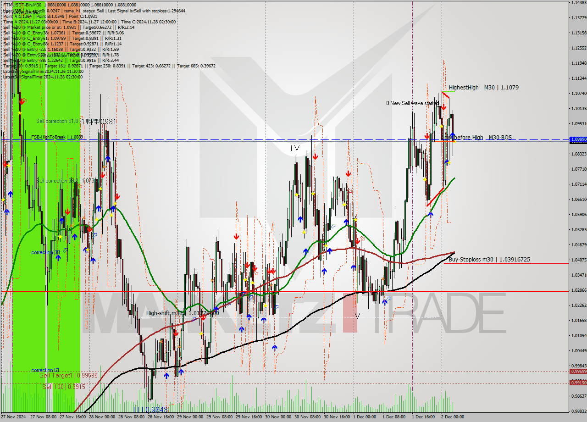Click the '28 Nov 00:00' time axis label

102,417
